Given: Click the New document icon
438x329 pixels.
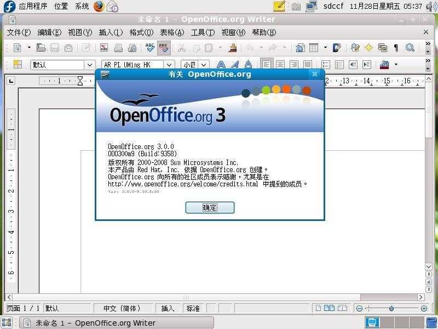Looking at the screenshot, I should [18, 48].
